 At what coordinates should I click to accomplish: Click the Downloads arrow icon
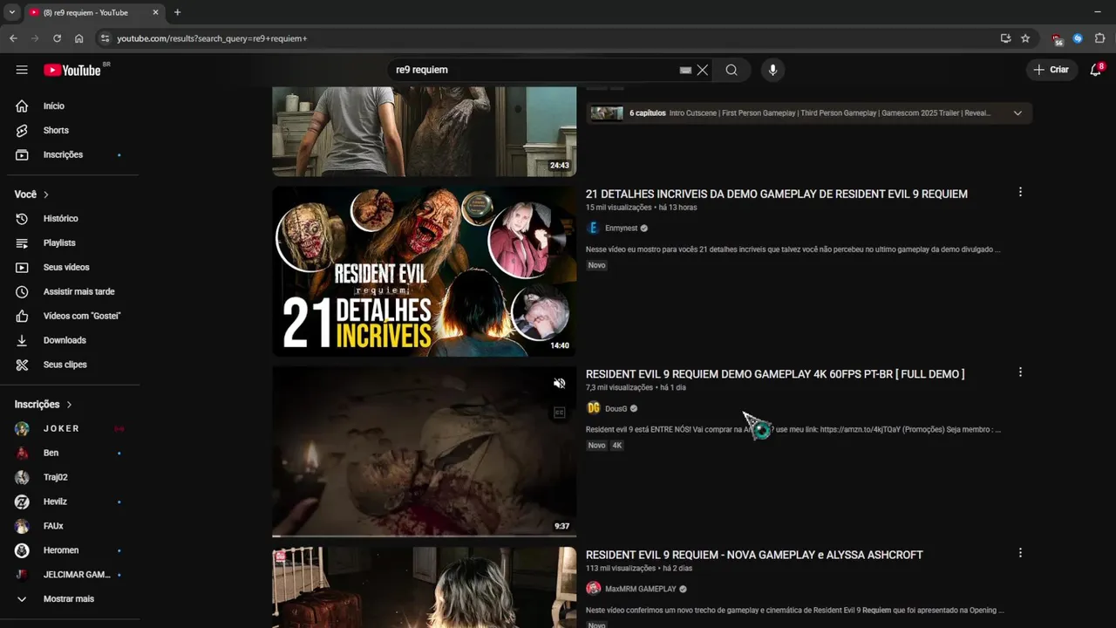tap(23, 340)
